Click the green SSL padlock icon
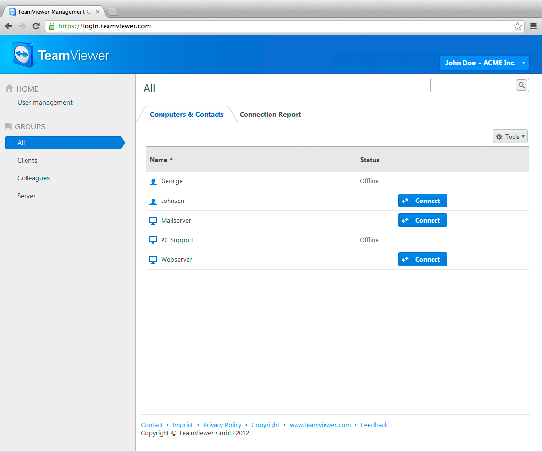This screenshot has height=452, width=542. pyautogui.click(x=52, y=26)
